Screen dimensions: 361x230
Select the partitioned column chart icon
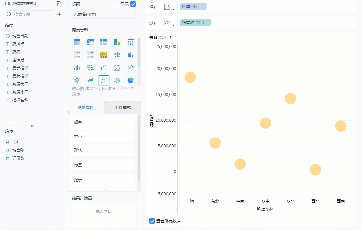pyautogui.click(x=117, y=55)
